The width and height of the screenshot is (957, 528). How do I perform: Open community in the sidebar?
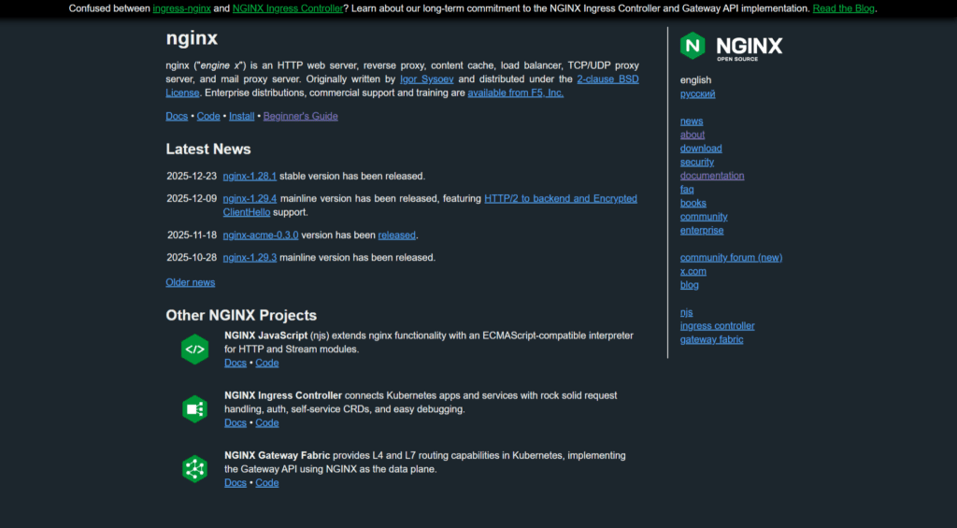pyautogui.click(x=704, y=217)
